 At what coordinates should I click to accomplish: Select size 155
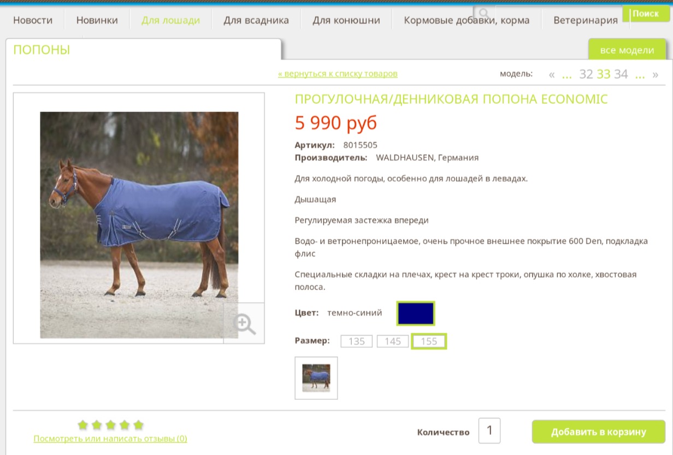pyautogui.click(x=429, y=341)
